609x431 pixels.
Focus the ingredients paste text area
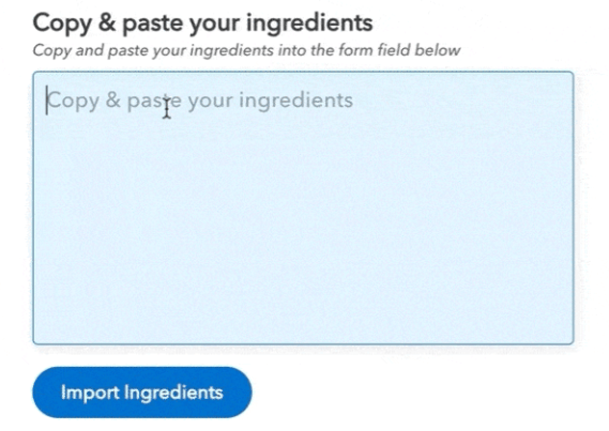click(x=303, y=208)
